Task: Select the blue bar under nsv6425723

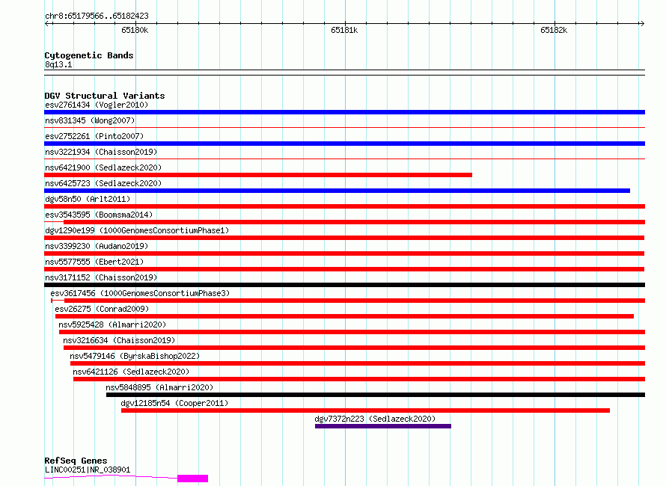Action: pos(337,191)
